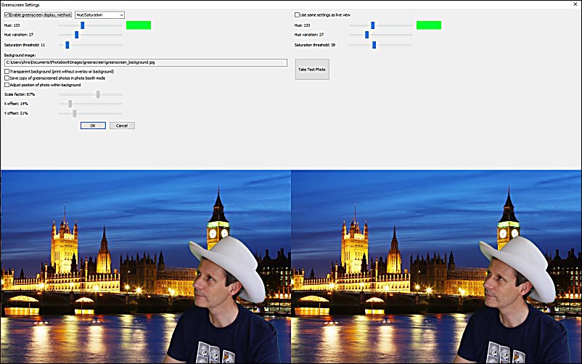The width and height of the screenshot is (582, 364).
Task: Click the X offset slider handle
Action: [x=70, y=104]
